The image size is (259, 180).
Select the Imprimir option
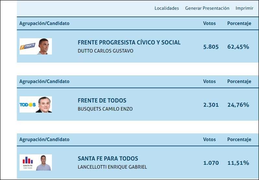click(x=244, y=8)
